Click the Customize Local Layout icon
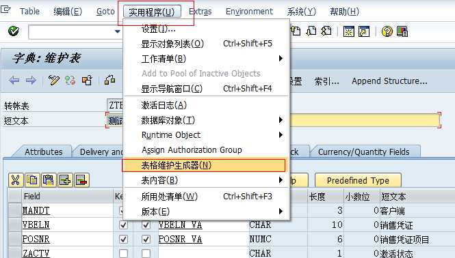Viewport: 455px width, 258px height. pyautogui.click(x=402, y=31)
